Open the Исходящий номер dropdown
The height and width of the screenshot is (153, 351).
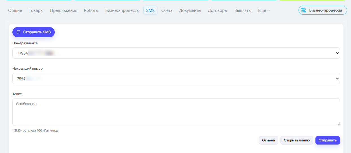pyautogui.click(x=176, y=78)
